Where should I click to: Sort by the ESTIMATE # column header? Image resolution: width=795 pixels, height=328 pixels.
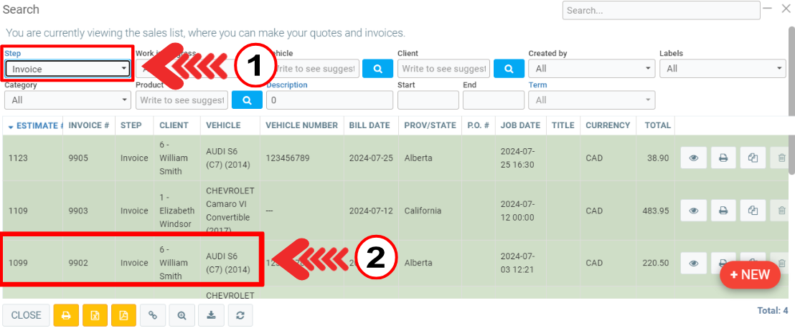pyautogui.click(x=36, y=125)
